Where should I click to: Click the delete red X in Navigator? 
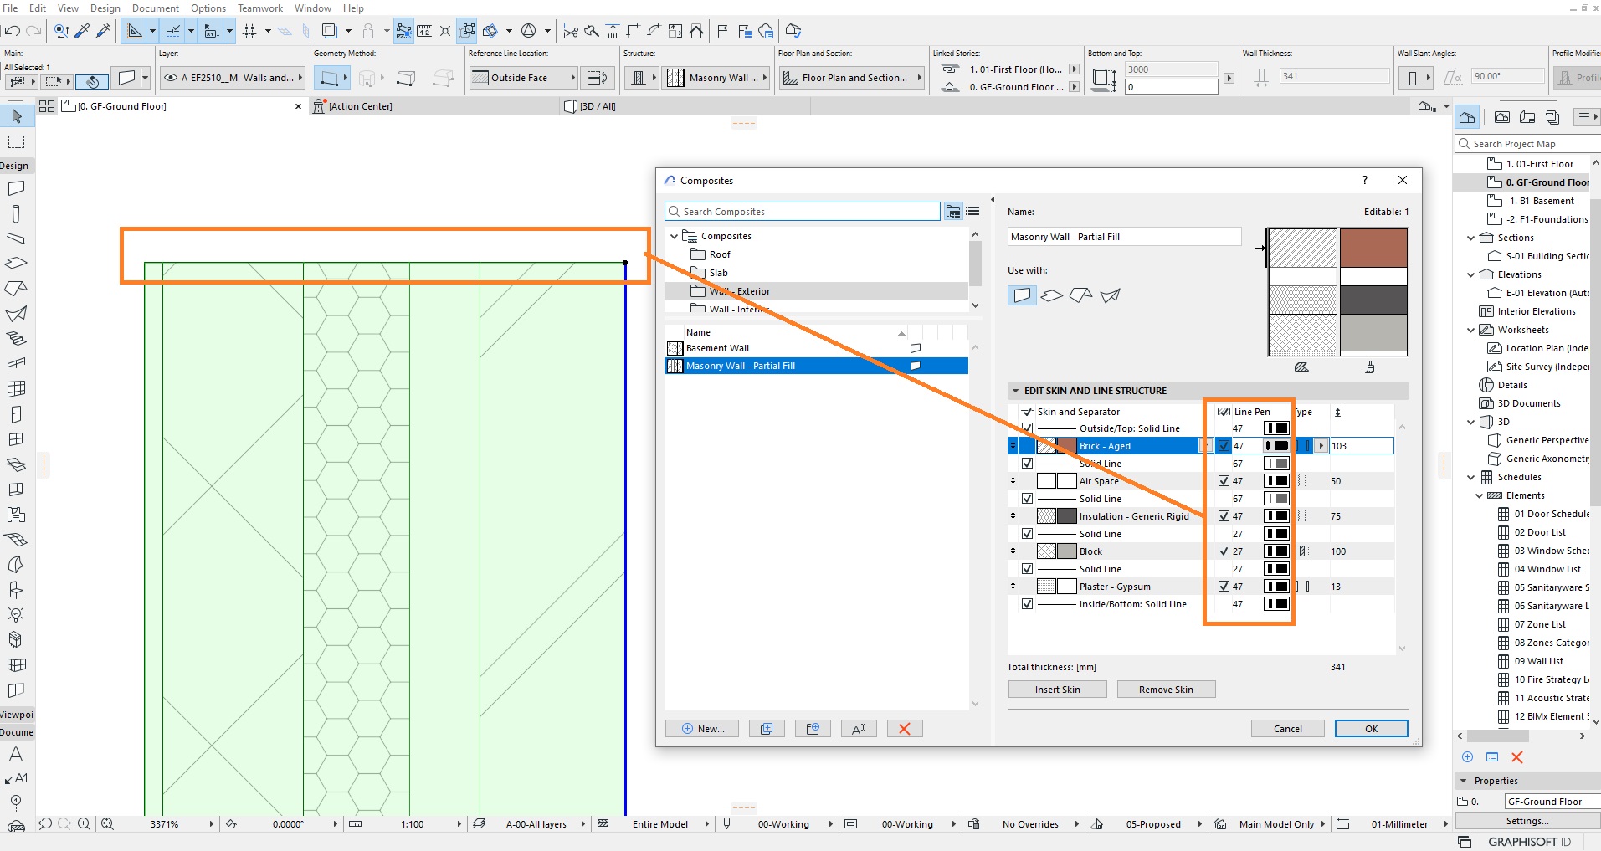(x=1516, y=757)
